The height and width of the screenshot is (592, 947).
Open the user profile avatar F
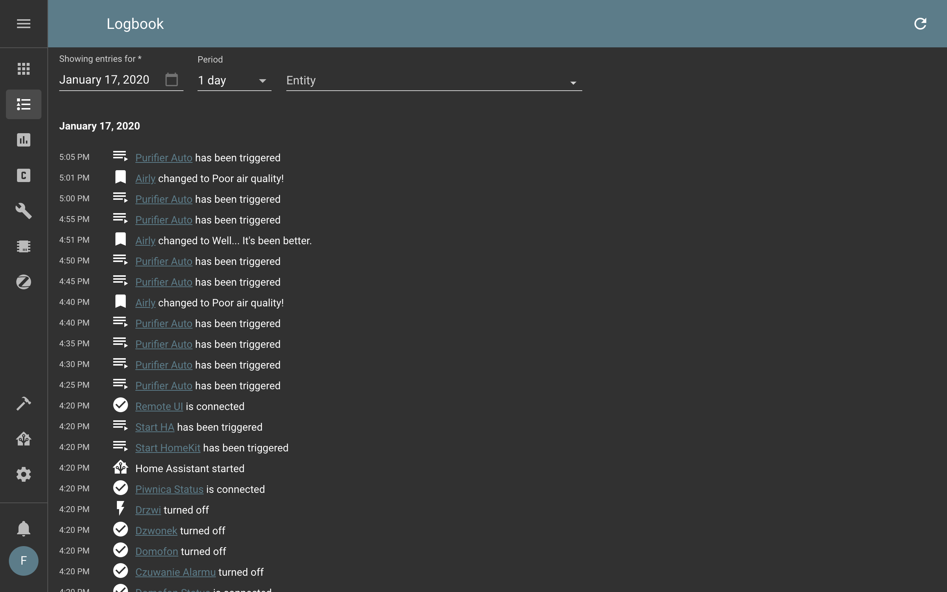point(23,561)
